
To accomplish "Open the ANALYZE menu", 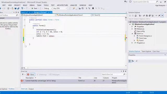I will click(x=74, y=5).
